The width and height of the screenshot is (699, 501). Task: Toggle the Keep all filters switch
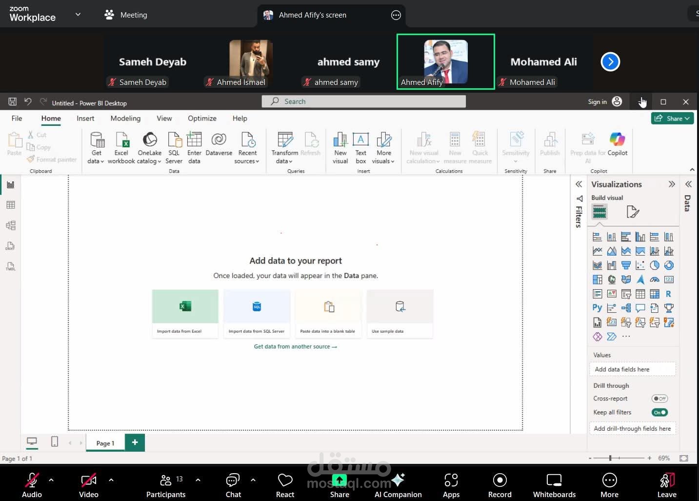(x=659, y=412)
